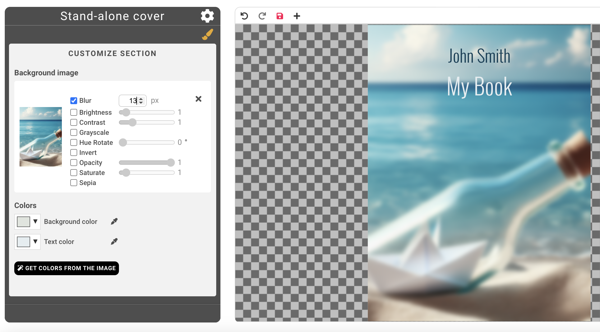Click the Stand-alone cover title bar
The image size is (600, 332).
[112, 16]
